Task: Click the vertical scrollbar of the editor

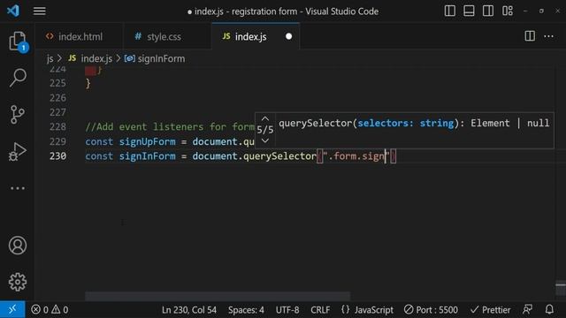Action: click(560, 288)
